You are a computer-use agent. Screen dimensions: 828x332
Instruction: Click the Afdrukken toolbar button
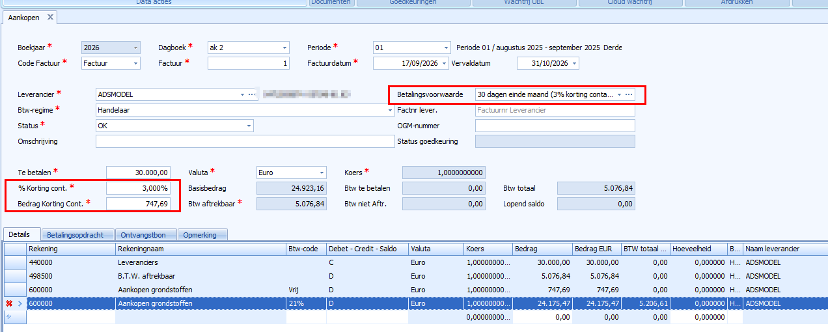736,3
